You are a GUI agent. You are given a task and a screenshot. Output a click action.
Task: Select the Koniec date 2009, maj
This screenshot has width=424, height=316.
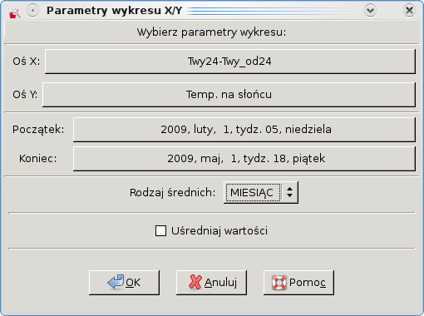click(x=244, y=159)
